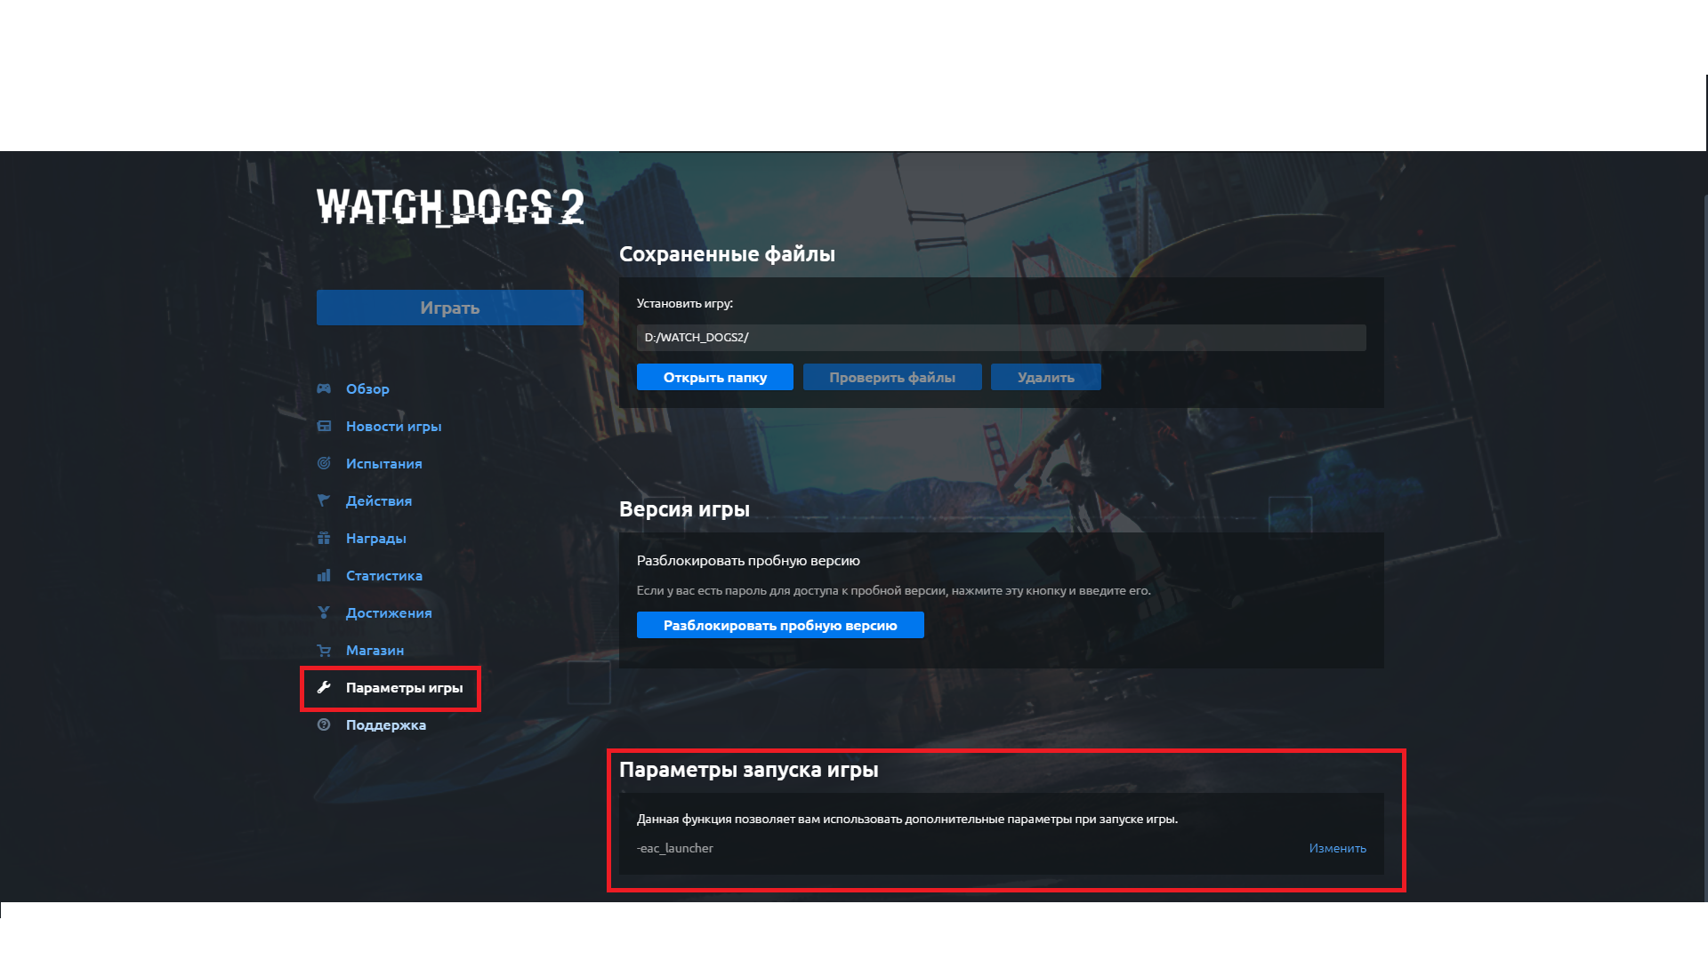The height and width of the screenshot is (960, 1708).
Task: Click the -eac_launcher launch argument text
Action: pos(675,848)
